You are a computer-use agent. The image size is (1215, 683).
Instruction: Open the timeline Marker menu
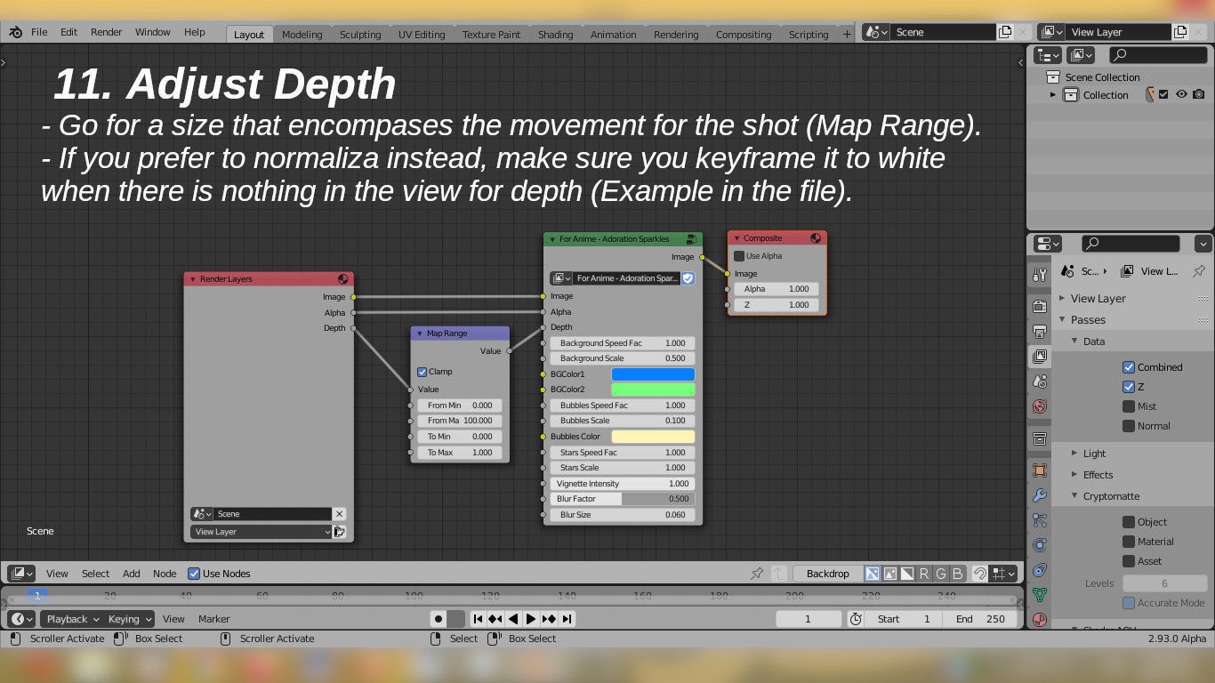(214, 619)
